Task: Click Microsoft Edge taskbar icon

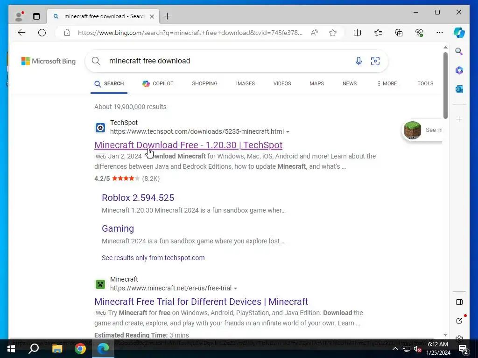Action: point(103,349)
